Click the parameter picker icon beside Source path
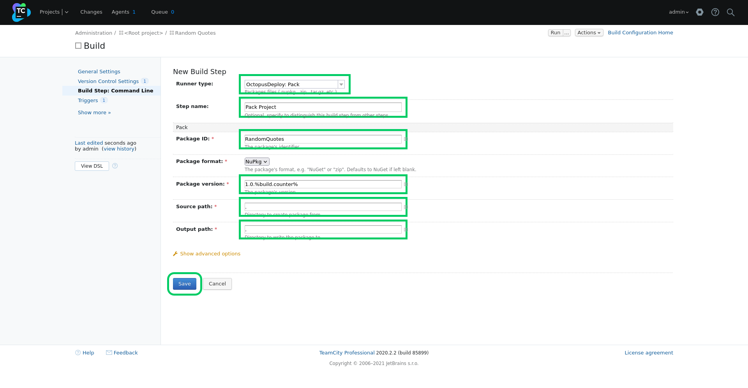The image size is (748, 388). [x=406, y=207]
